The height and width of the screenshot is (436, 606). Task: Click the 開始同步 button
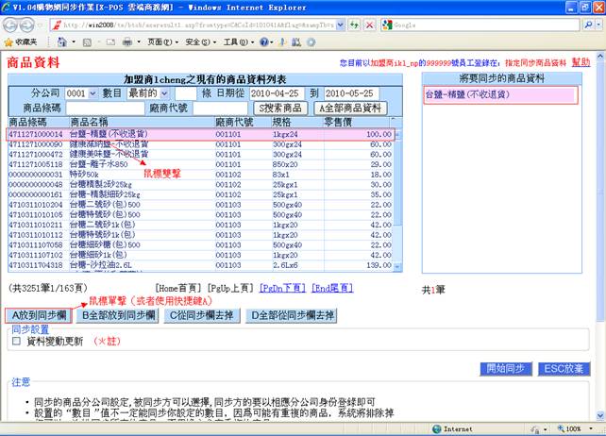coord(505,367)
